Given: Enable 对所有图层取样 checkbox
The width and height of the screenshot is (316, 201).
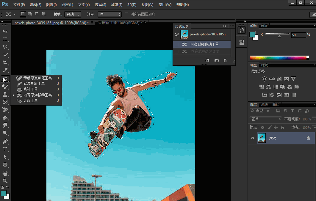Looking at the screenshot, I should point(127,14).
